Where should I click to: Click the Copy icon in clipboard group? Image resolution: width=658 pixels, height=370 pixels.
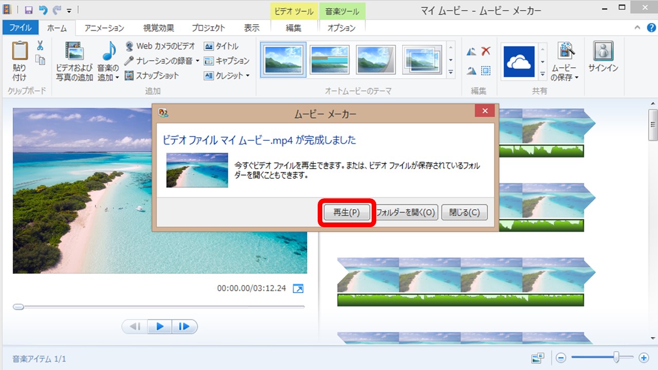40,60
